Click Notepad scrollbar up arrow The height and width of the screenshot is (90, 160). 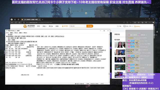click(x=109, y=34)
